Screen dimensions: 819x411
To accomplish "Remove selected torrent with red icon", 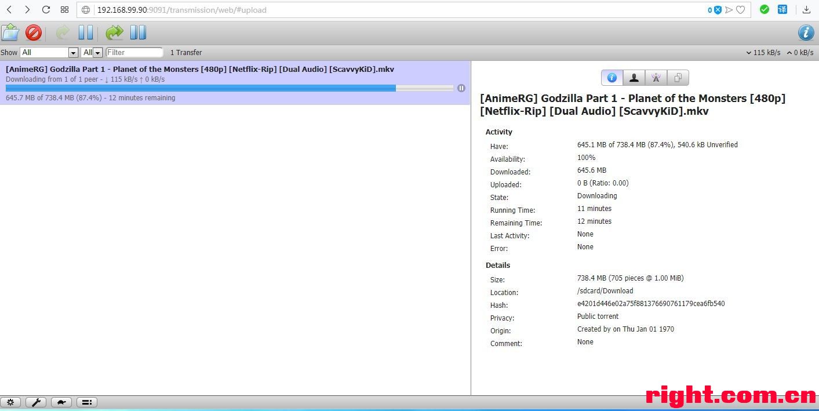I will [34, 32].
